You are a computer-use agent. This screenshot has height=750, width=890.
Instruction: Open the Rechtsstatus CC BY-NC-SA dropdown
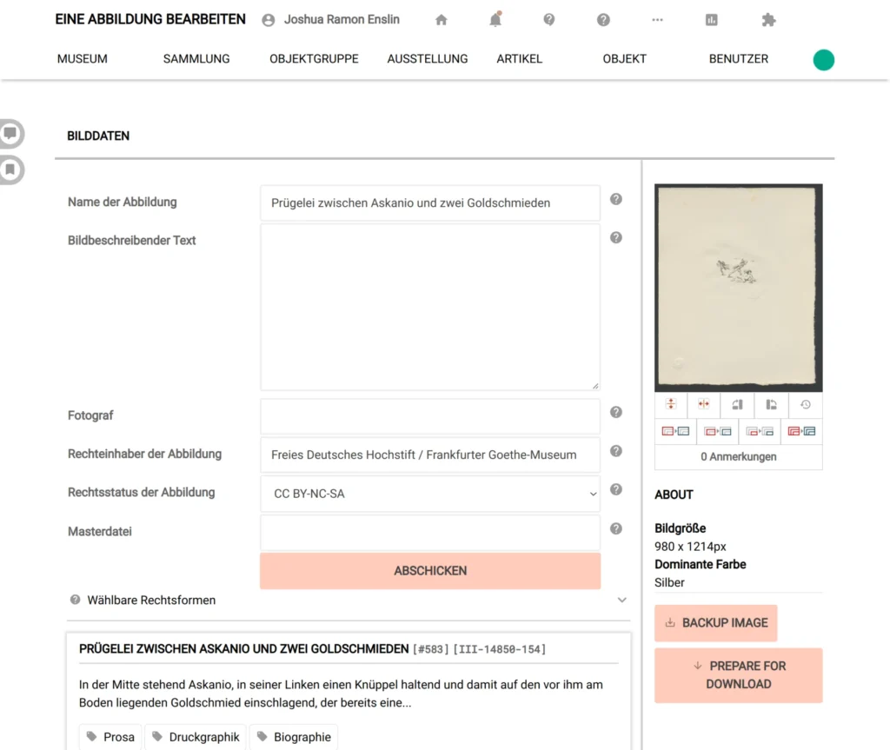pos(430,494)
